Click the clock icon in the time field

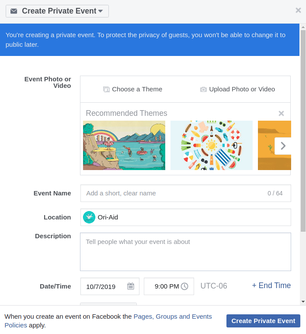coord(184,286)
